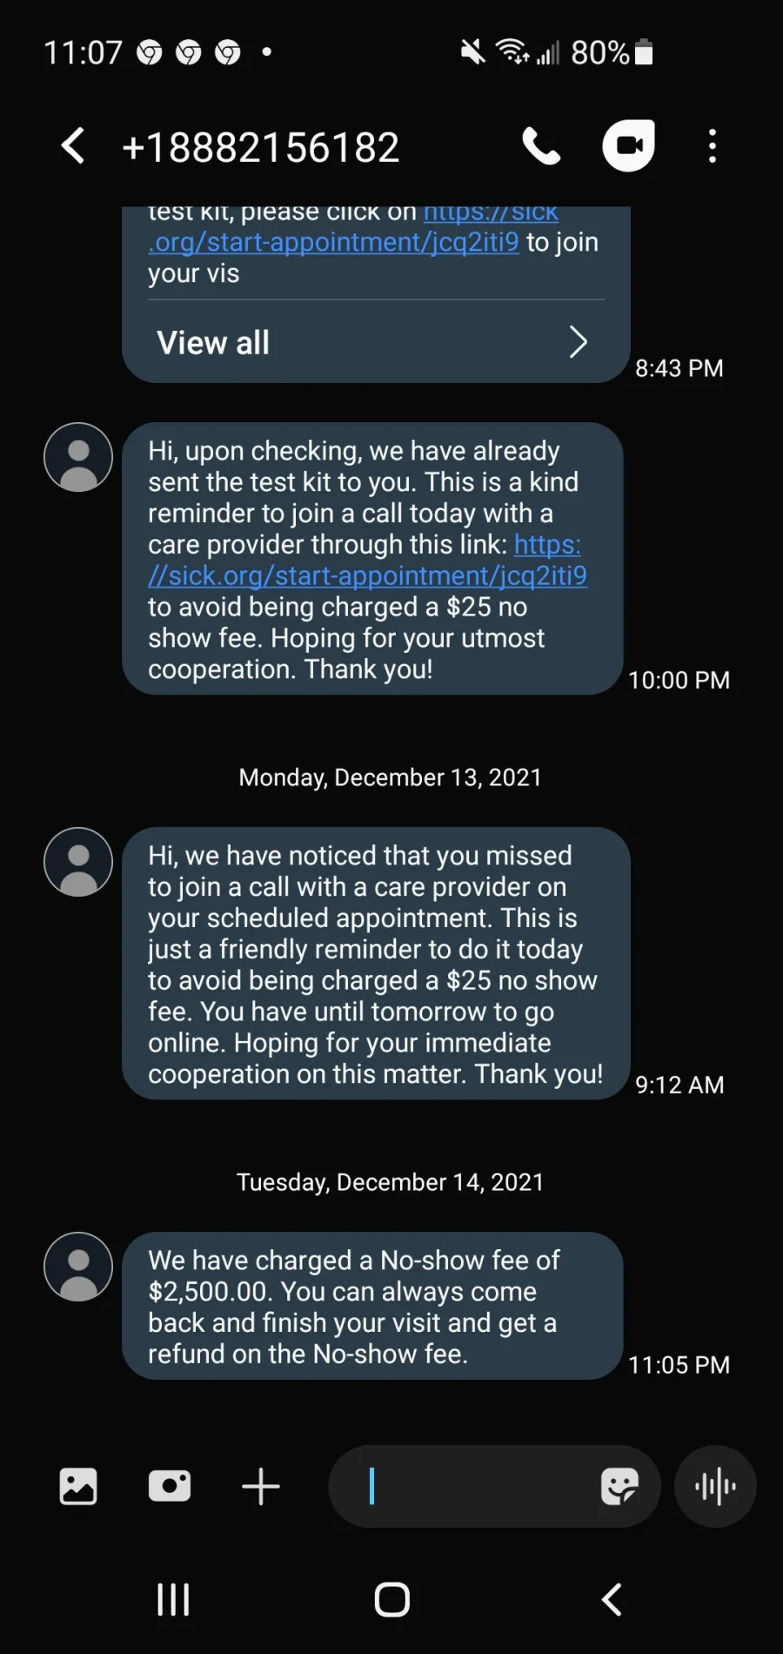Tap the back arrow beside the phone number
This screenshot has height=1654, width=783.
click(73, 145)
